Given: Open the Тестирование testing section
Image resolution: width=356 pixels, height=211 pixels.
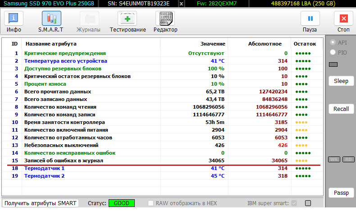Looking at the screenshot, I should pos(128,22).
